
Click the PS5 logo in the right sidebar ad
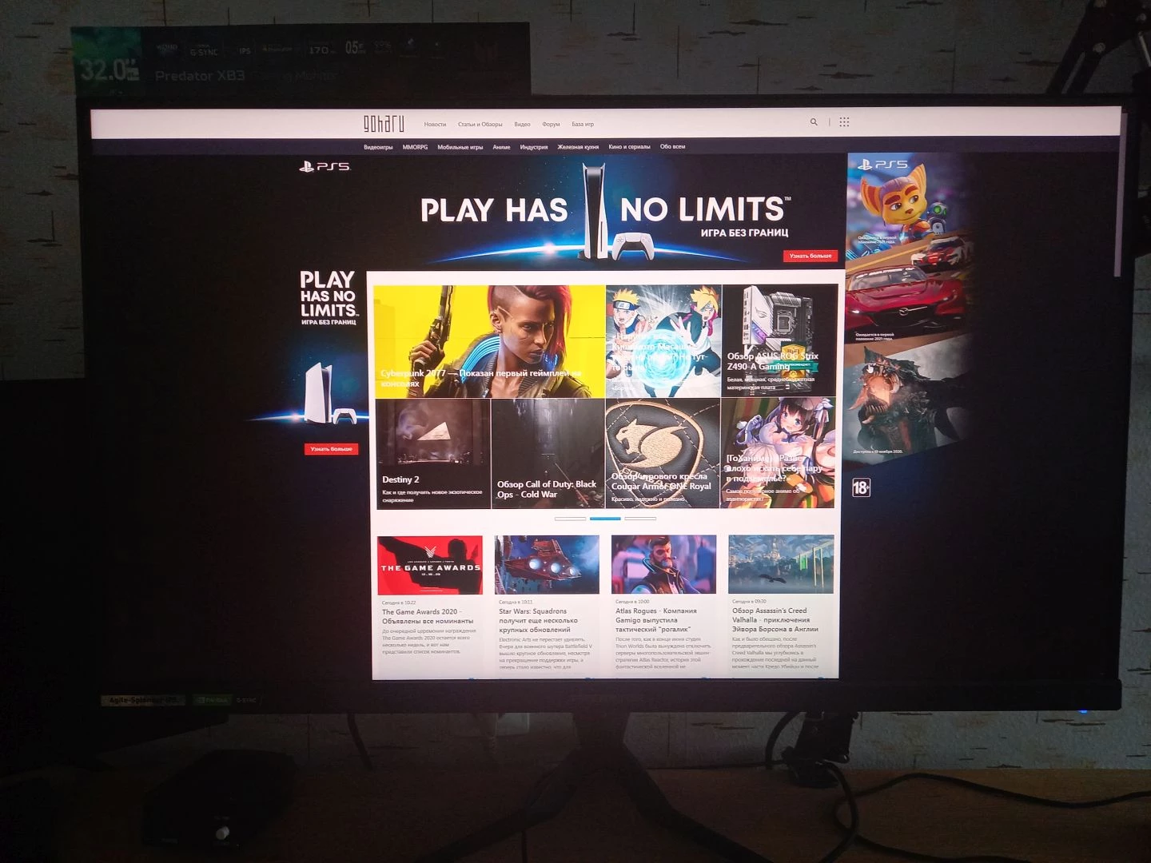pyautogui.click(x=882, y=165)
